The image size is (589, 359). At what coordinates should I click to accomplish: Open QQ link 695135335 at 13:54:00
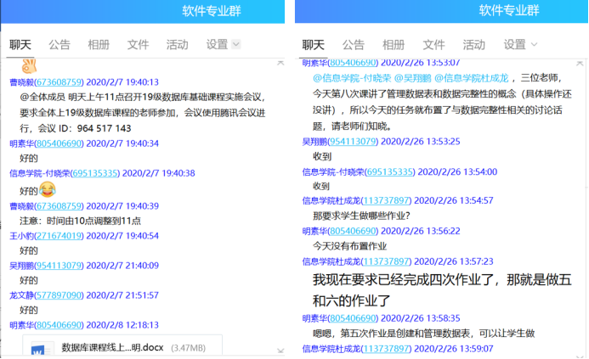click(x=390, y=171)
